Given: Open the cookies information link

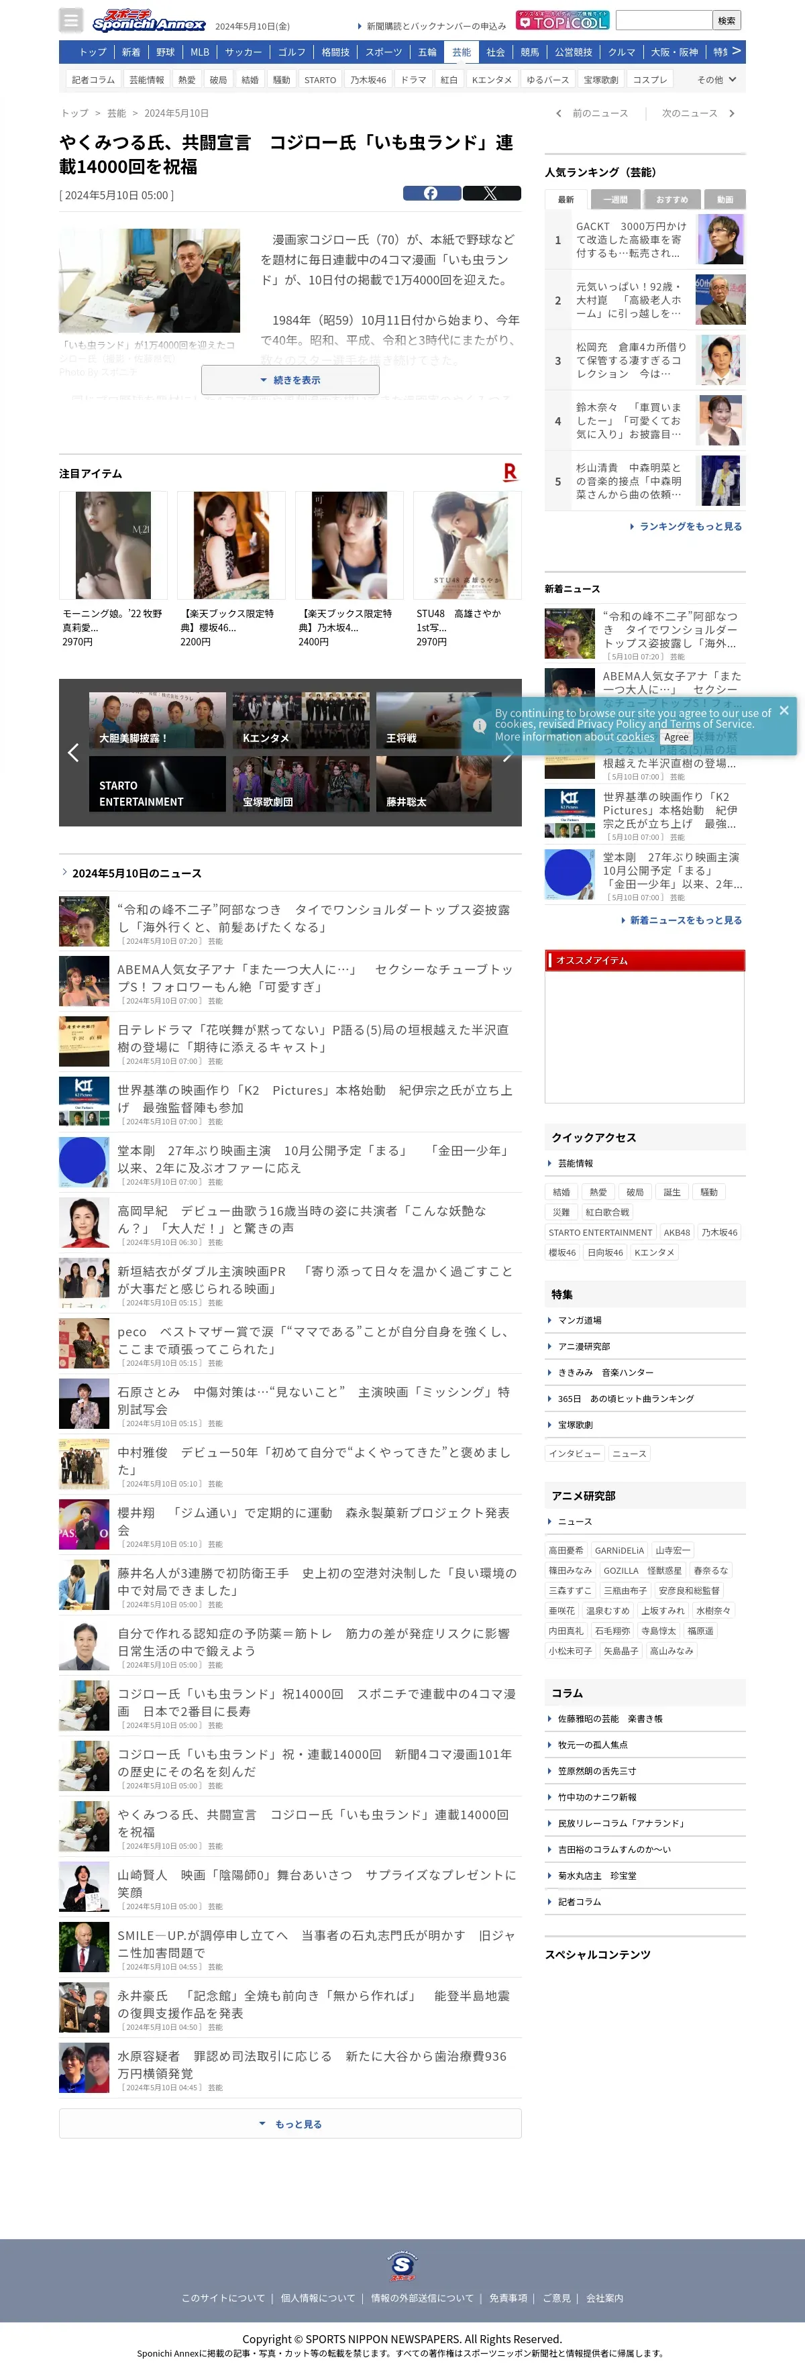Looking at the screenshot, I should (635, 737).
